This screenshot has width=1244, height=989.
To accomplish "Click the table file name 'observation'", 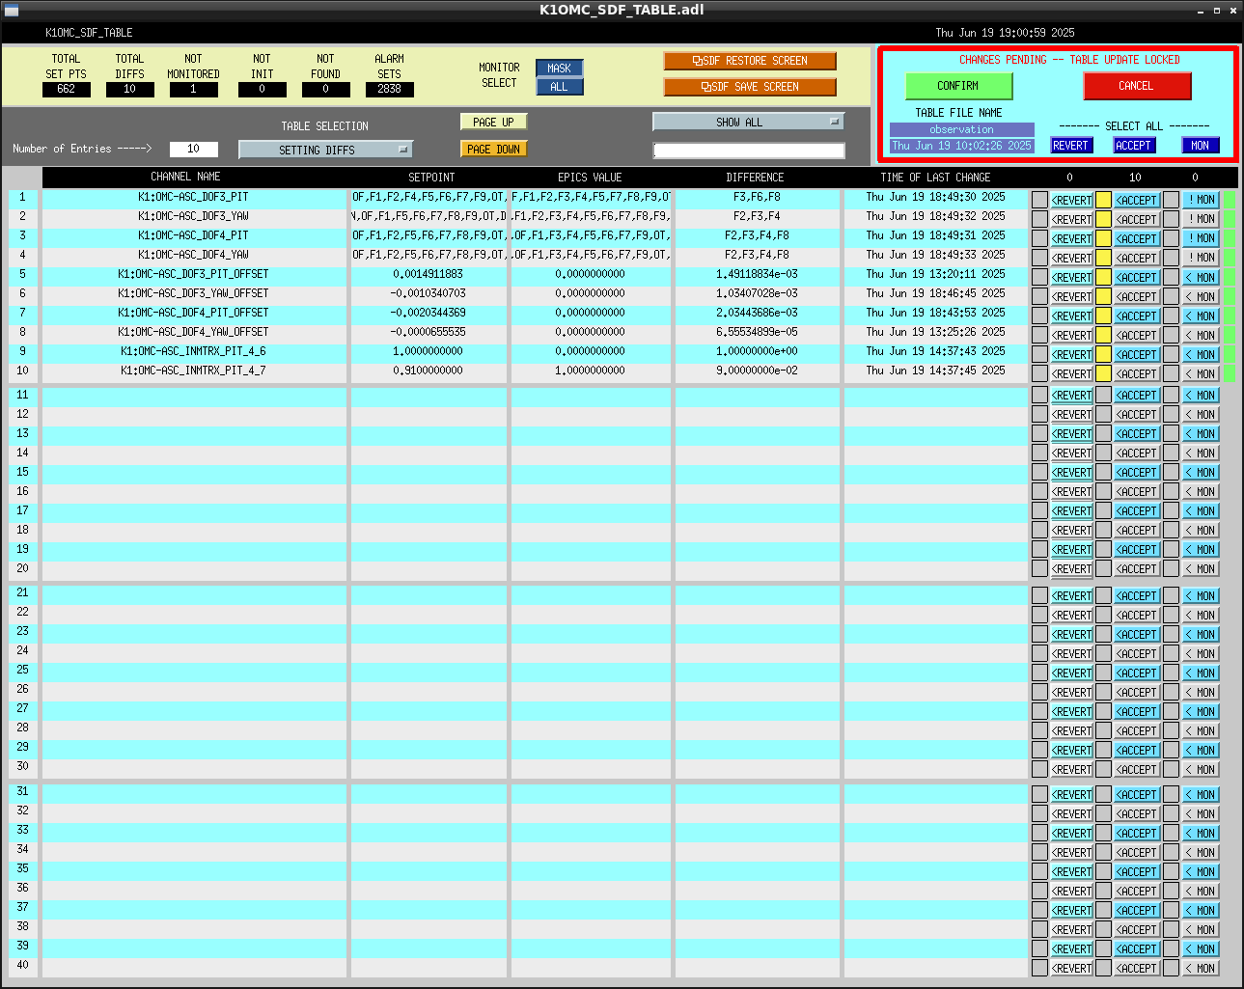I will (961, 129).
